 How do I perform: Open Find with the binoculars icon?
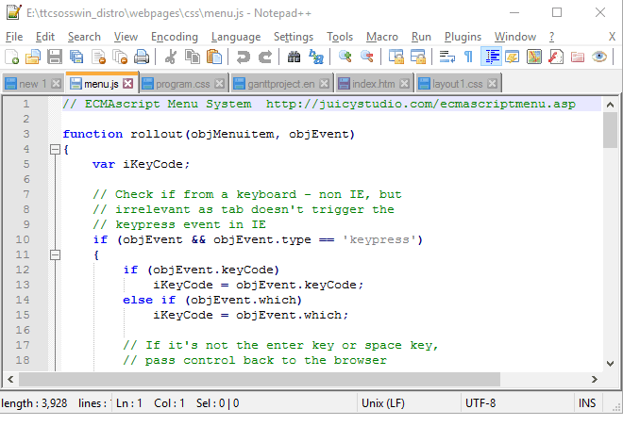[294, 57]
